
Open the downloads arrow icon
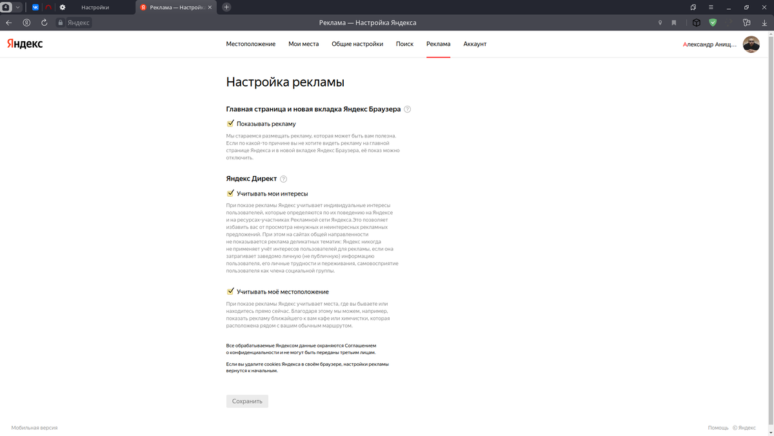[x=764, y=23]
